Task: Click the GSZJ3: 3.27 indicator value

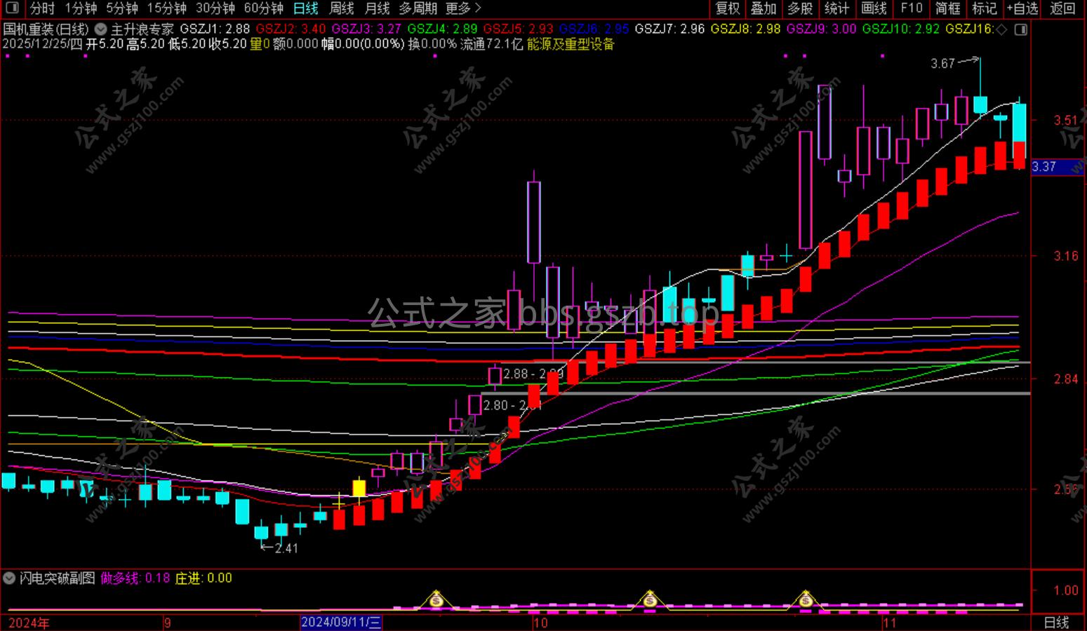Action: (x=366, y=29)
